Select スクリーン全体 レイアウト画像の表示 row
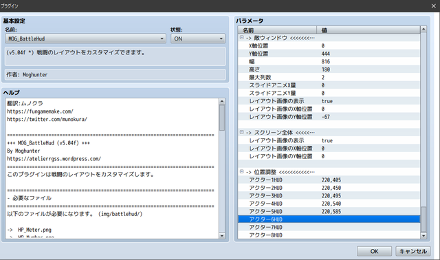The width and height of the screenshot is (440, 260). coord(329,140)
